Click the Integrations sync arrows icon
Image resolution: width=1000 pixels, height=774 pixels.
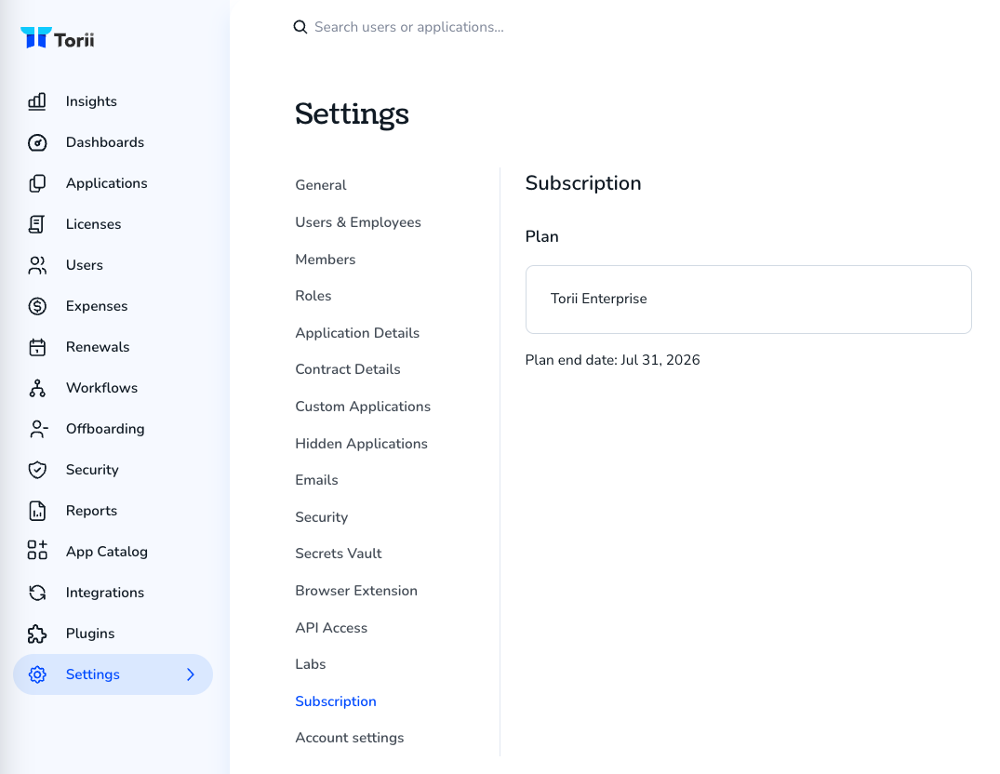37,593
